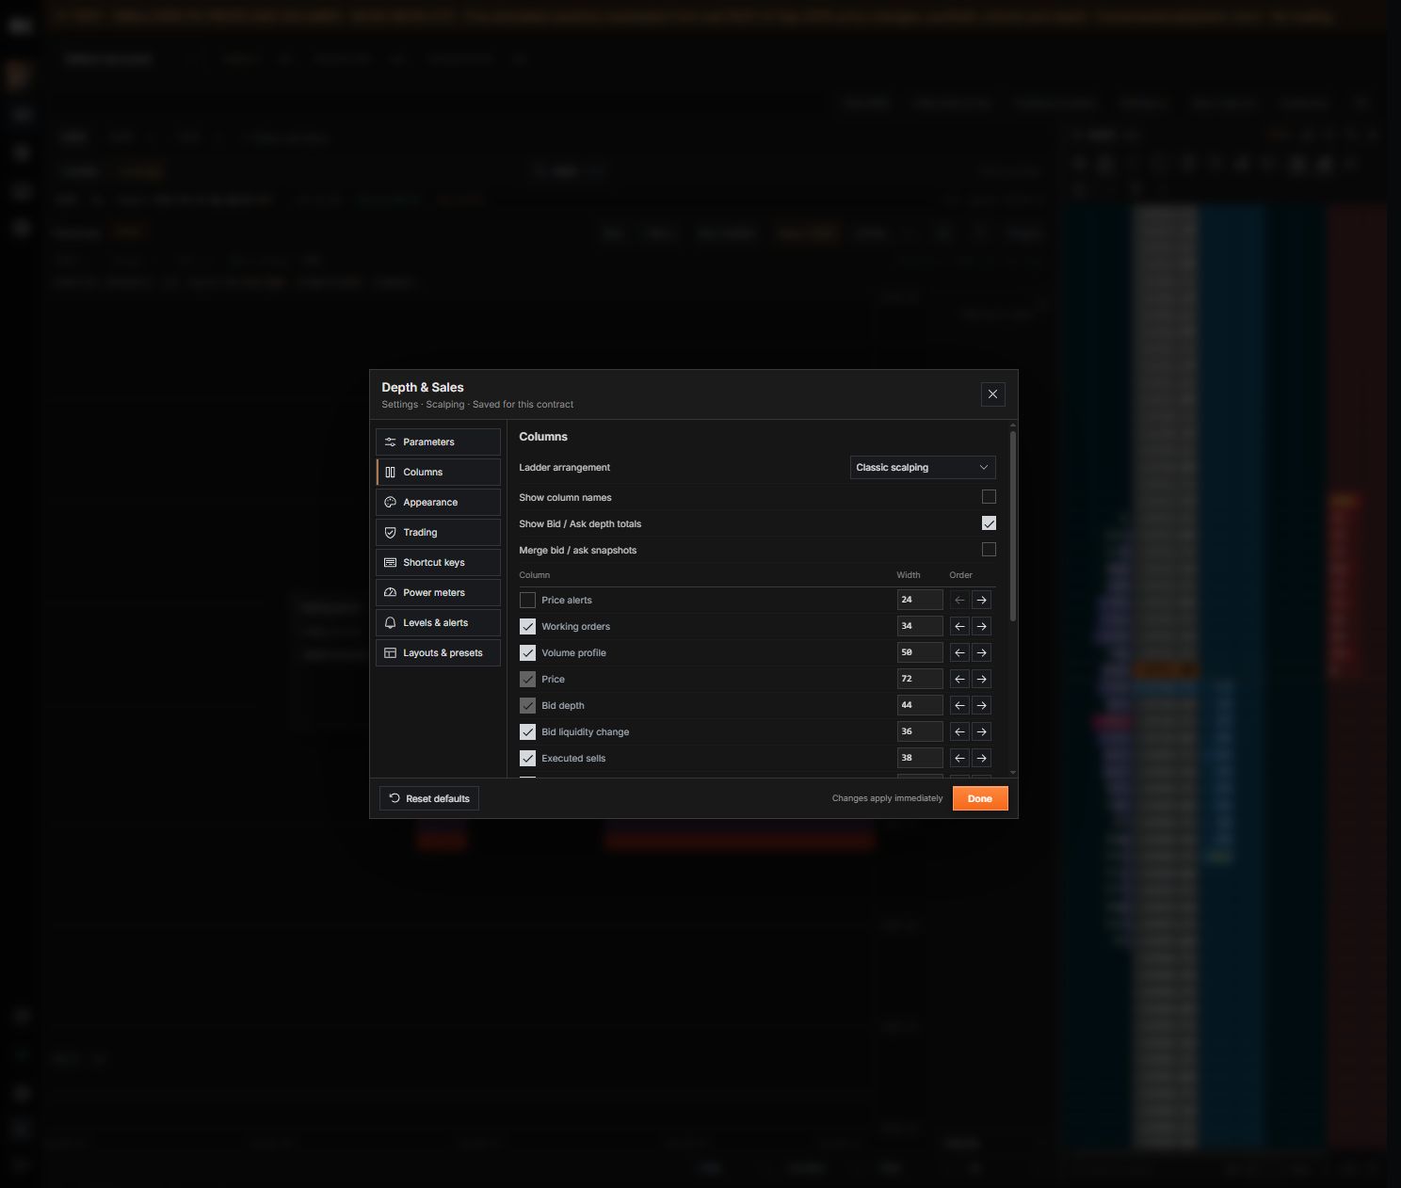
Task: Switch to Layouts & presets
Action: [x=438, y=653]
